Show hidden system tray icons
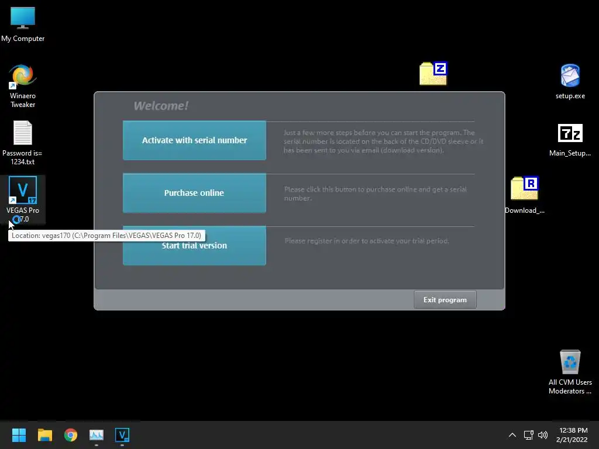Image resolution: width=599 pixels, height=449 pixels. pyautogui.click(x=512, y=435)
